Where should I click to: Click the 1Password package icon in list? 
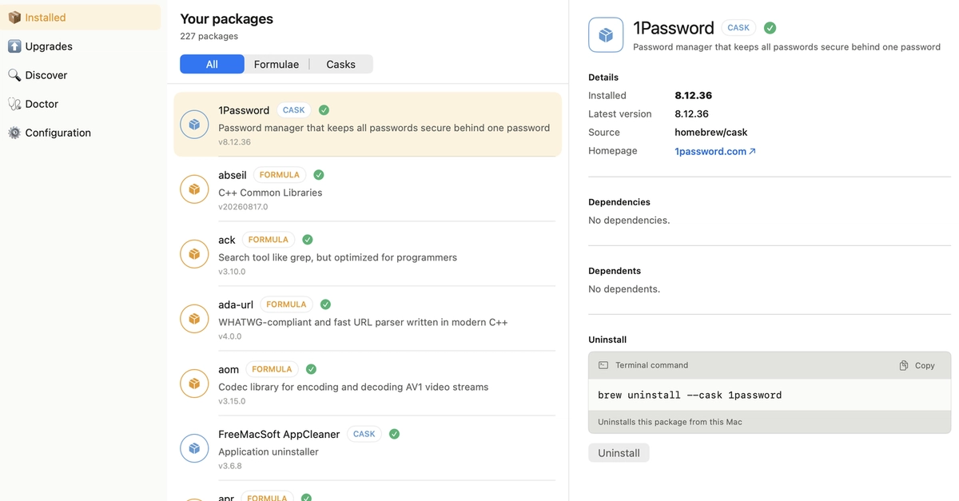194,125
